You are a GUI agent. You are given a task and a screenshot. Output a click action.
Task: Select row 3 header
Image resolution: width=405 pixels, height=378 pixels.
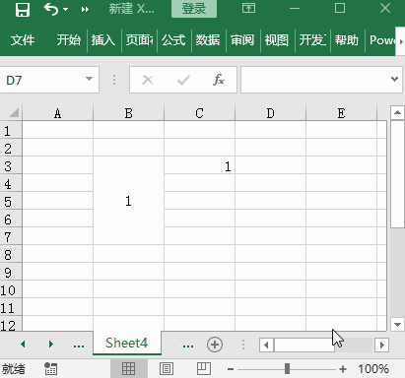pos(11,166)
